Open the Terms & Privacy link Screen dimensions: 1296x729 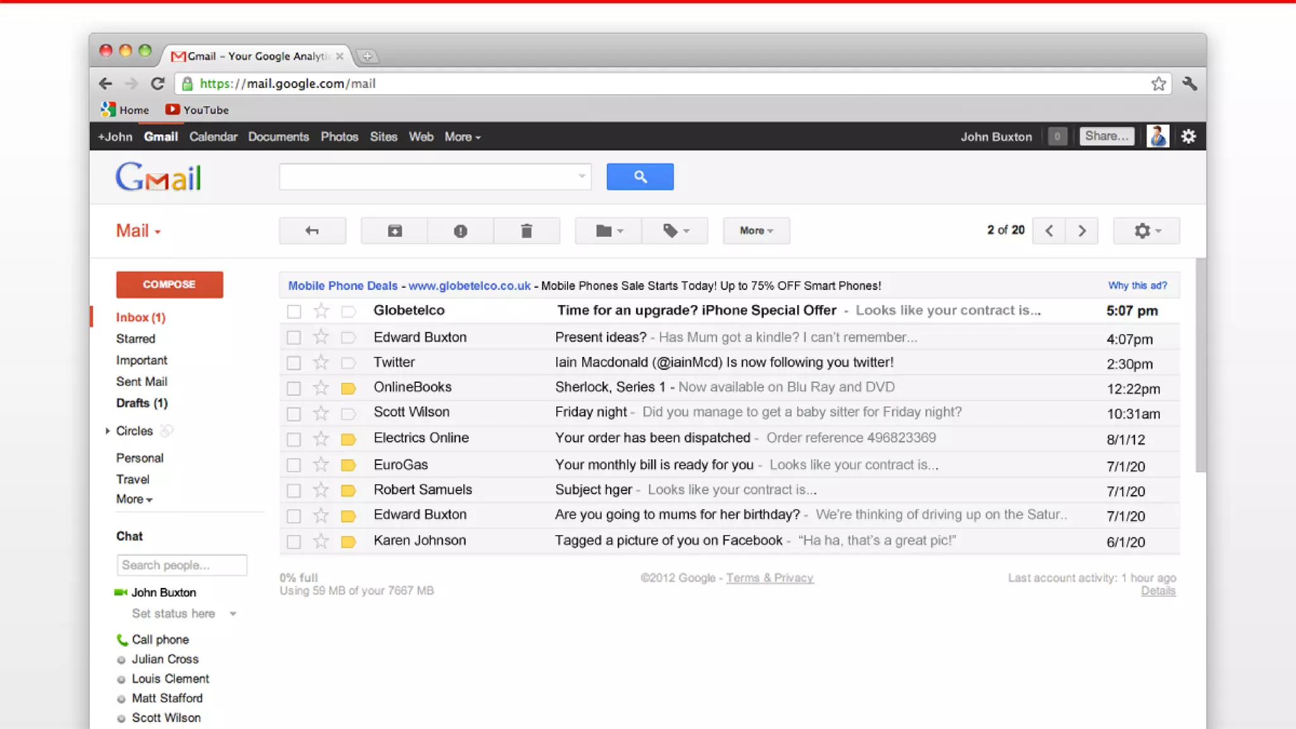click(x=769, y=578)
